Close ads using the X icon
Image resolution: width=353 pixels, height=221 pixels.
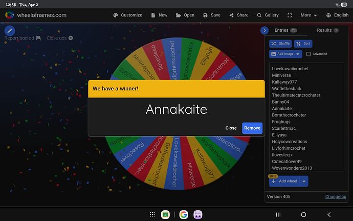(x=71, y=38)
